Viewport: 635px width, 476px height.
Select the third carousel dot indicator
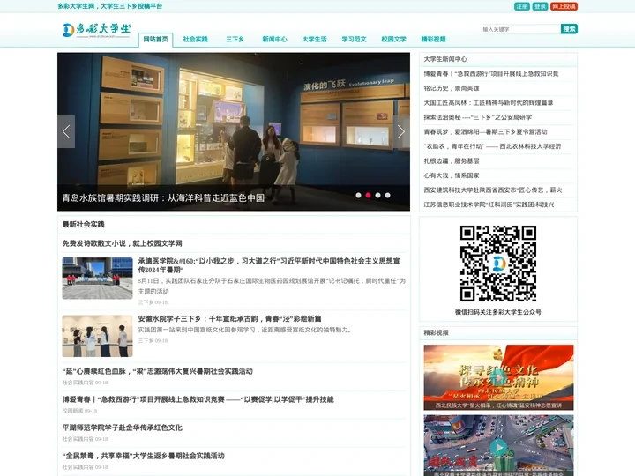377,195
